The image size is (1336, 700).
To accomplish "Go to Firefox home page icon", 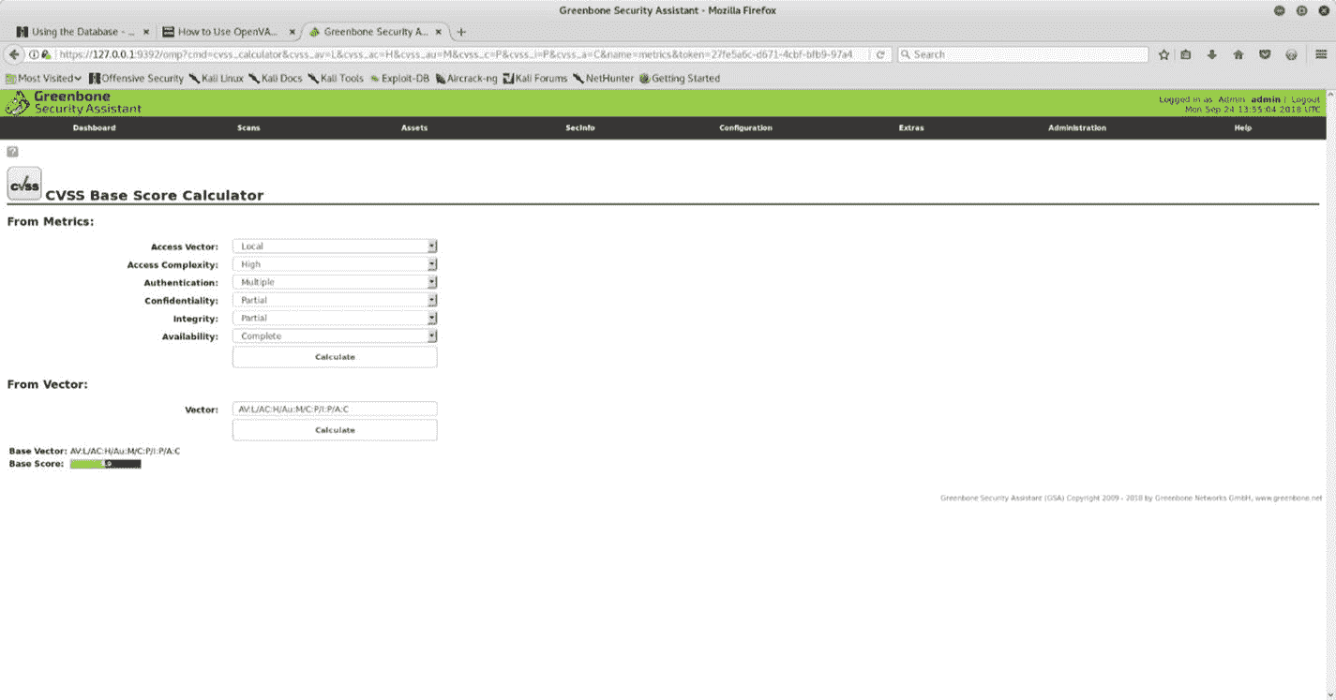I will (1238, 54).
